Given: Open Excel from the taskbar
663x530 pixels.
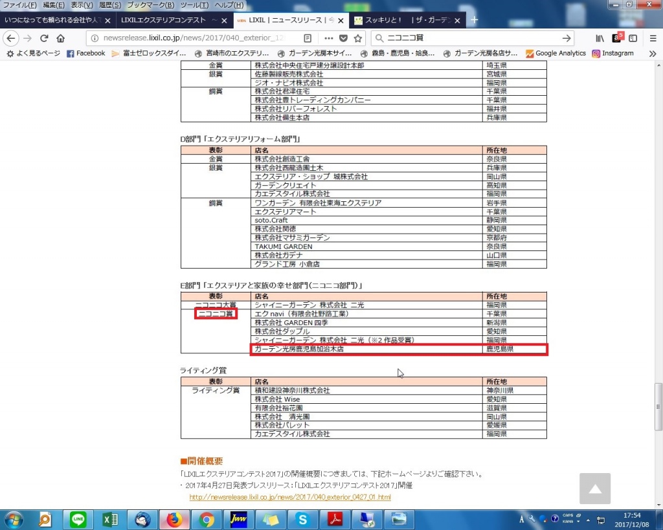Looking at the screenshot, I should coord(110,520).
